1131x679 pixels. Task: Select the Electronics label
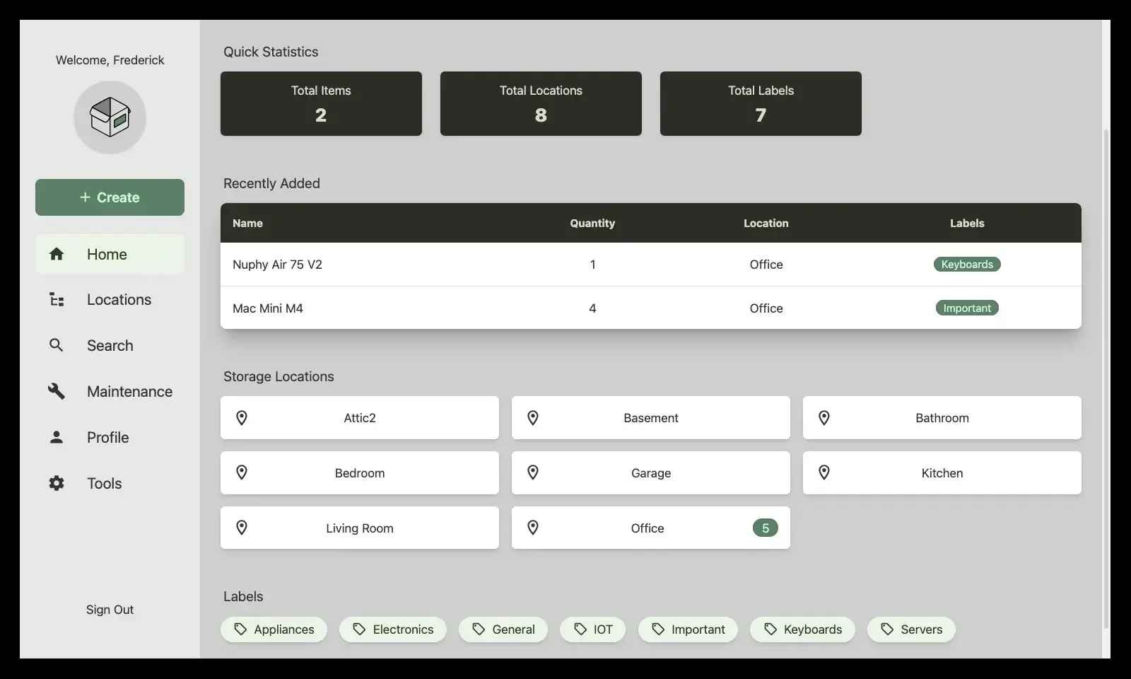point(393,629)
